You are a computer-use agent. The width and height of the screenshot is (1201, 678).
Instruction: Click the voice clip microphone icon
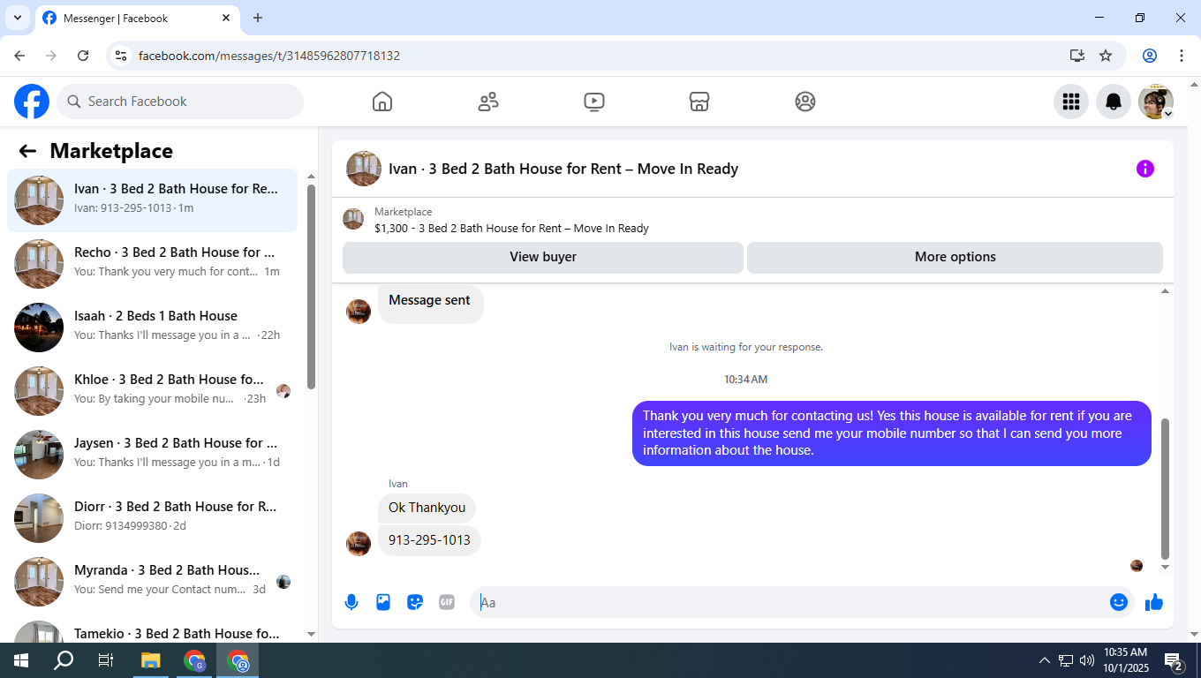(x=351, y=602)
